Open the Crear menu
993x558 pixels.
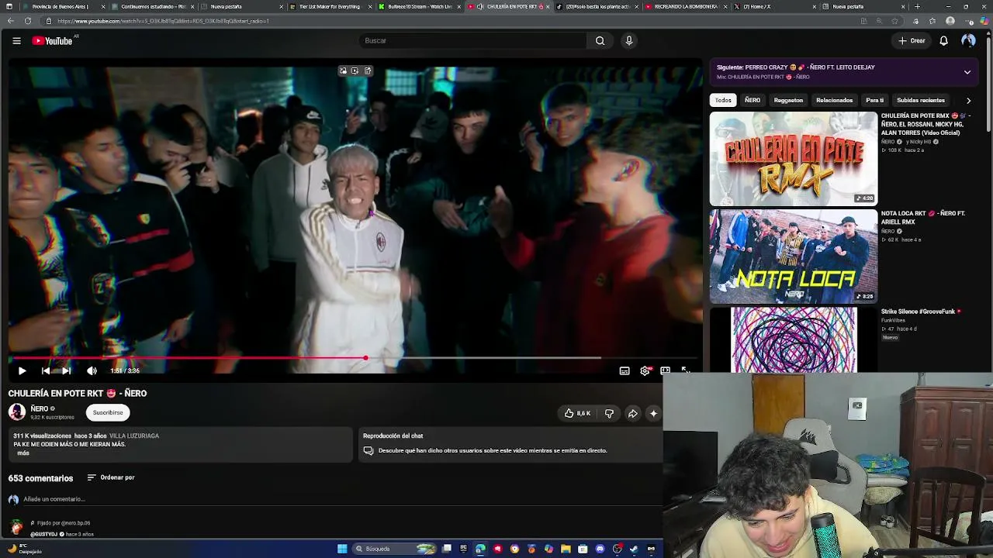912,41
